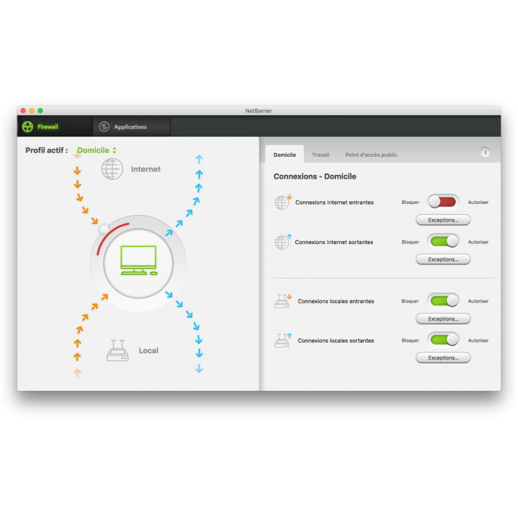Viewport: 518px width, 518px height.
Task: Click the 'Connexions - Domicile' heading
Action: click(x=315, y=176)
